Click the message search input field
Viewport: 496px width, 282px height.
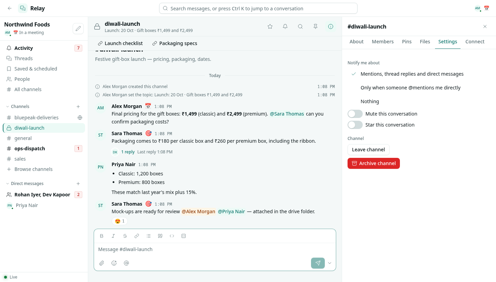pyautogui.click(x=258, y=8)
